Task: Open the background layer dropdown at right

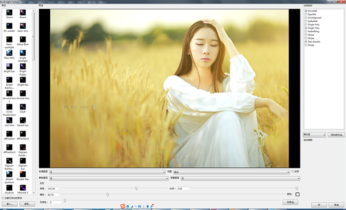Action: tap(240, 178)
